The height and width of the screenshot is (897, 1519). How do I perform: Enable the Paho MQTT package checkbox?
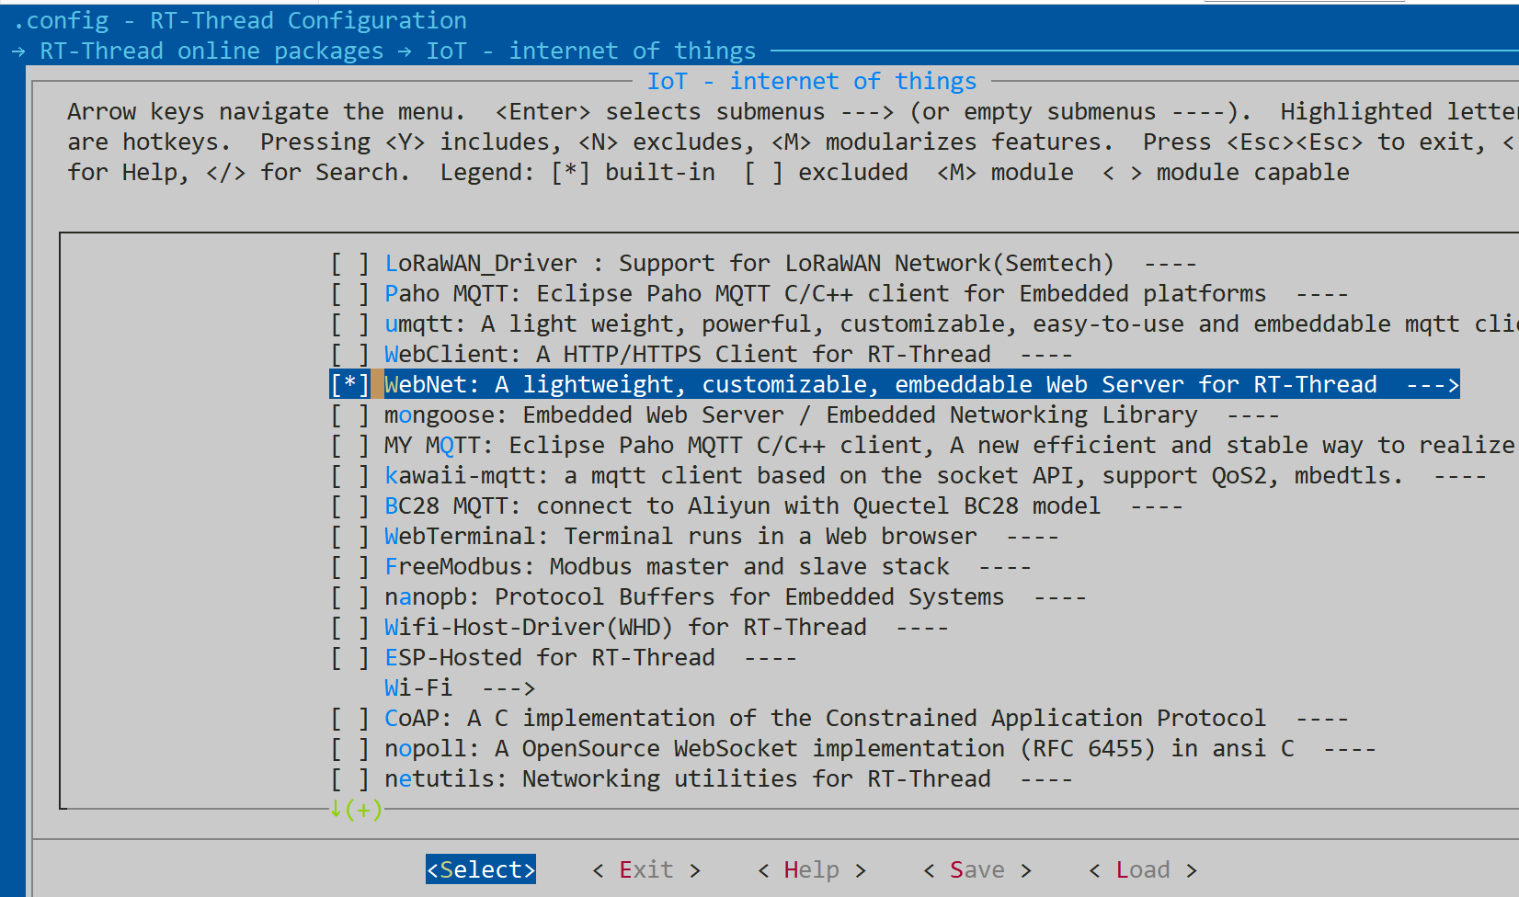coord(350,294)
